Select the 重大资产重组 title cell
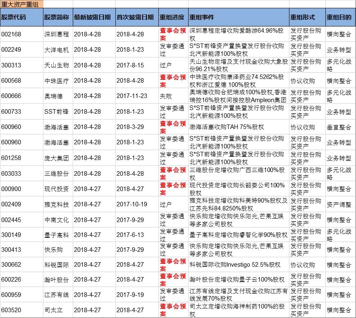 [x=22, y=4]
